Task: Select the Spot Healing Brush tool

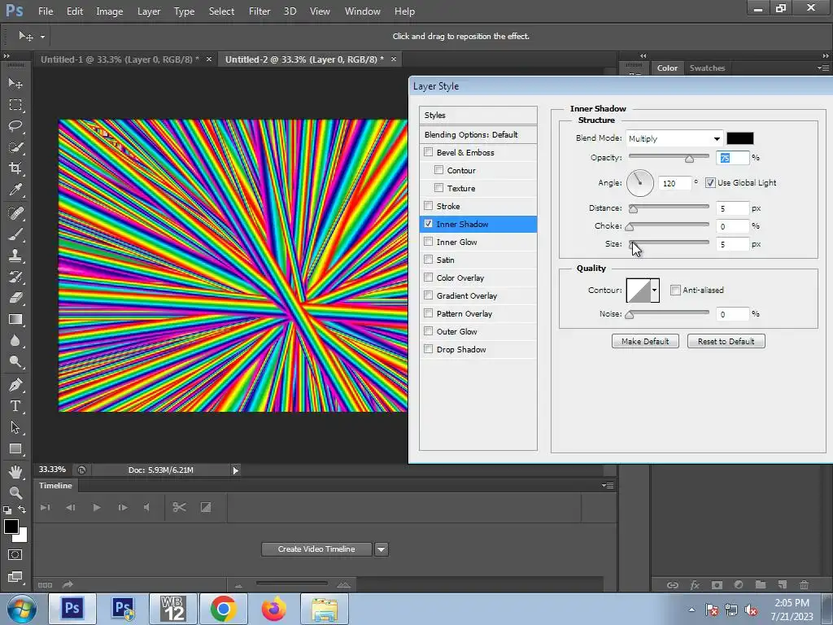Action: coord(15,213)
